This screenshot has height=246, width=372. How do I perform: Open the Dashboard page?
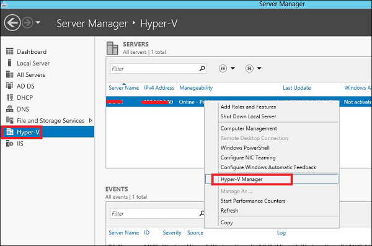(x=32, y=51)
